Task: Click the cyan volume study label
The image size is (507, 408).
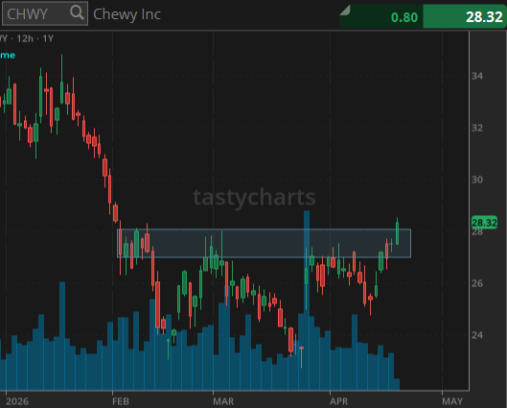Action: [x=8, y=56]
